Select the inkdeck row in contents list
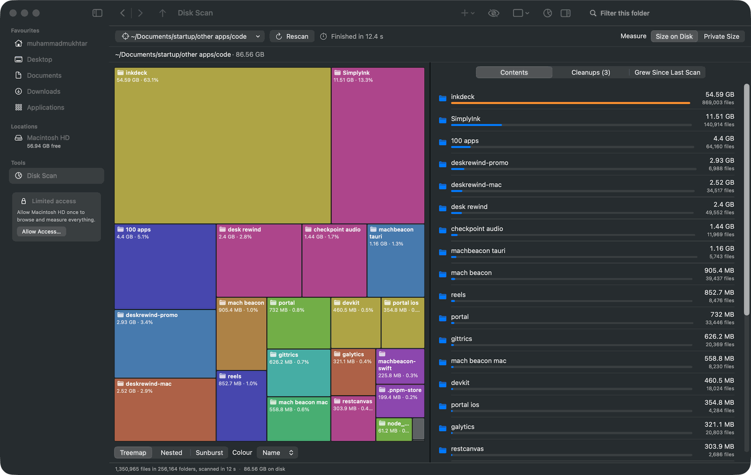 coord(587,98)
